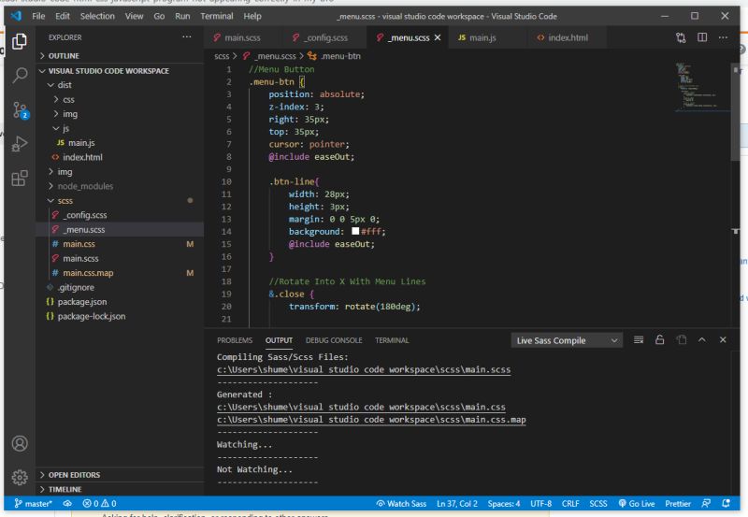
Task: Toggle Watch Sass in status bar
Action: click(401, 504)
